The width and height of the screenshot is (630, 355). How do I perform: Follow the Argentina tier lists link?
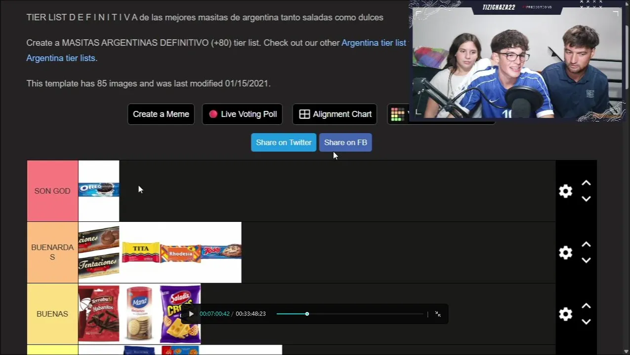(62, 58)
